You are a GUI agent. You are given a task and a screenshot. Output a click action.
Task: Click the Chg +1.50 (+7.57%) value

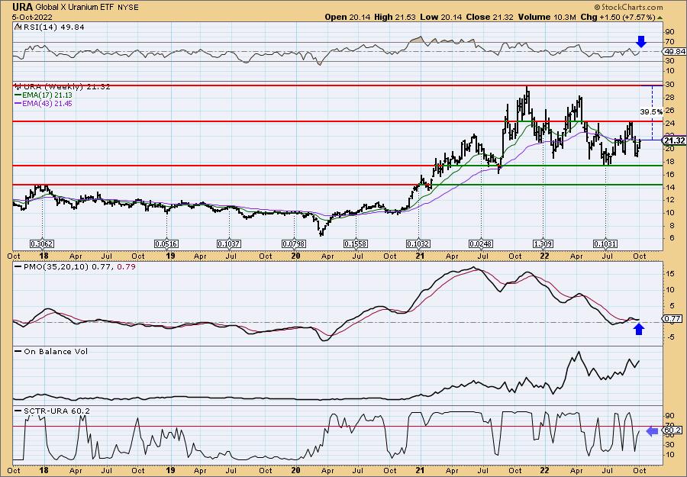618,17
